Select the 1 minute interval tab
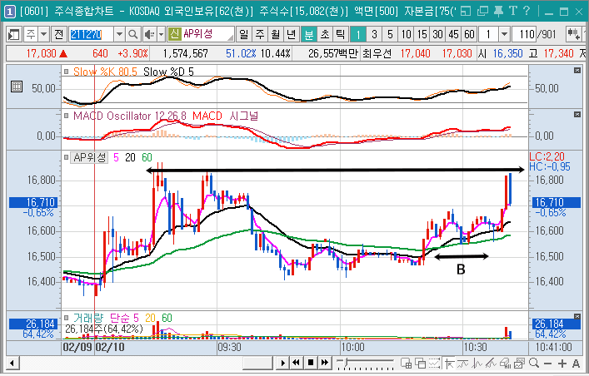 [x=358, y=35]
